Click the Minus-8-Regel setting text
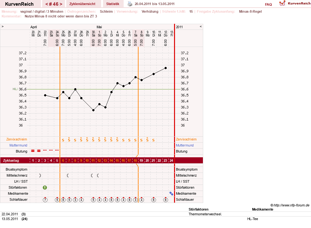The width and height of the screenshot is (311, 228). pos(250,11)
